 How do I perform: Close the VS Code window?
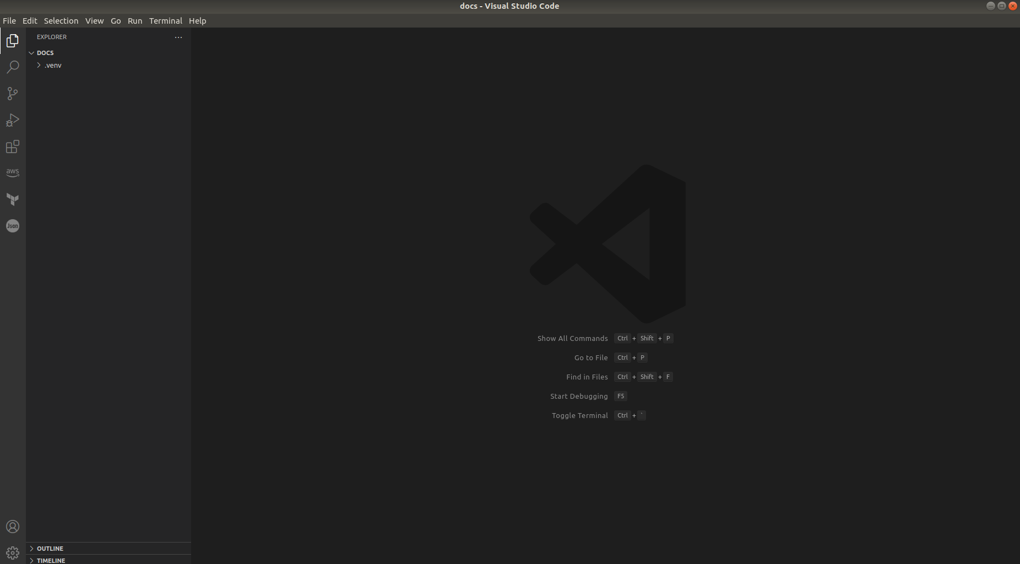tap(1012, 6)
